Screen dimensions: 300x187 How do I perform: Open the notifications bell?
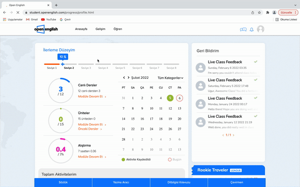point(251,29)
